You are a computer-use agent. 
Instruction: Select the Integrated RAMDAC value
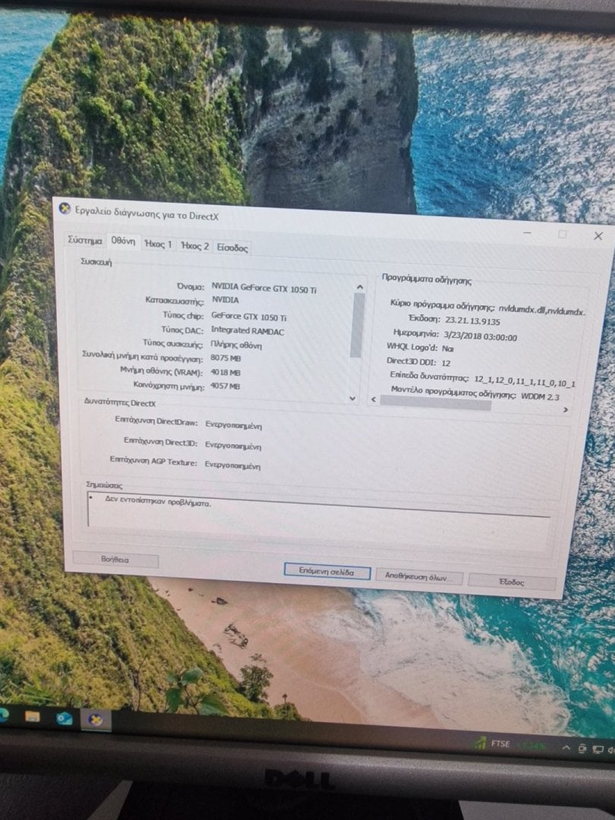248,330
